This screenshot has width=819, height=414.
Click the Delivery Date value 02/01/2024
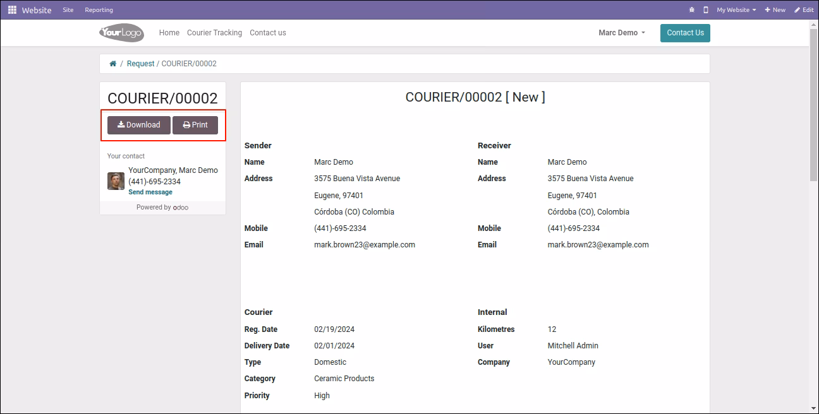click(334, 346)
